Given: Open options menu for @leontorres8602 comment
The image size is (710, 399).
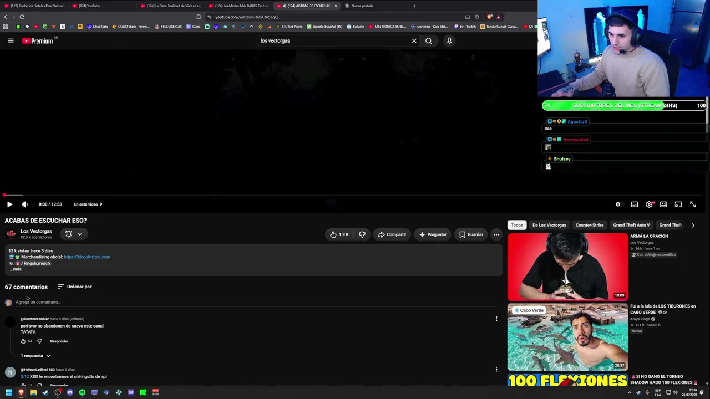Looking at the screenshot, I should (x=496, y=319).
